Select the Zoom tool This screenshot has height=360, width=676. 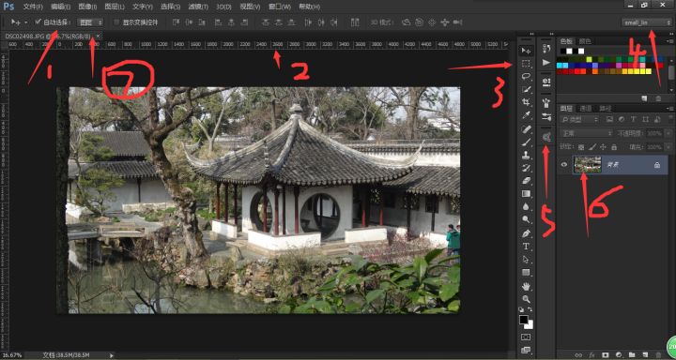click(x=526, y=299)
